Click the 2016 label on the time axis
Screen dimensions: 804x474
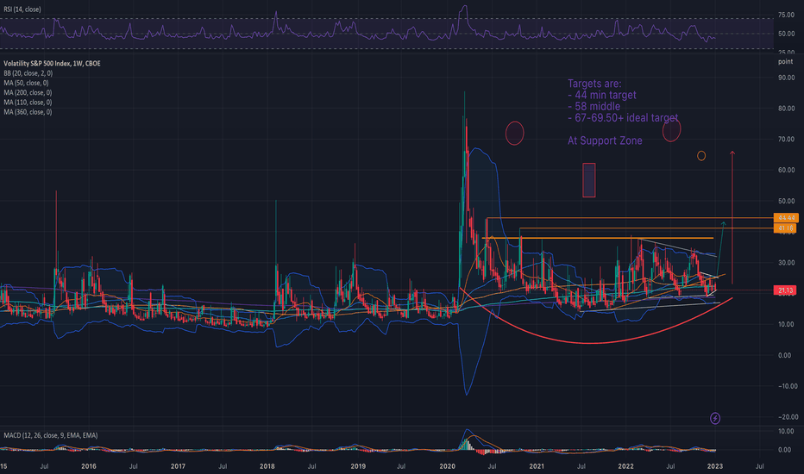(x=89, y=466)
